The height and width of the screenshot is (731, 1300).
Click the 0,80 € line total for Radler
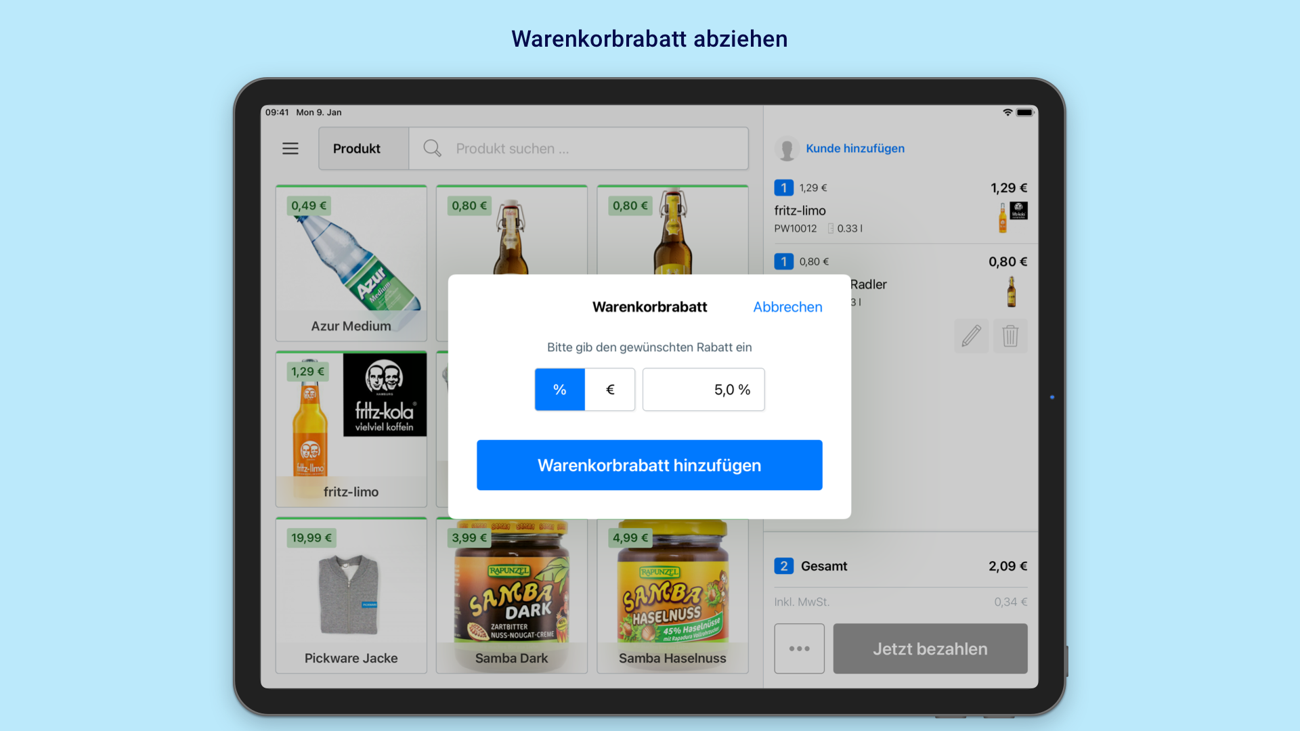[1007, 261]
